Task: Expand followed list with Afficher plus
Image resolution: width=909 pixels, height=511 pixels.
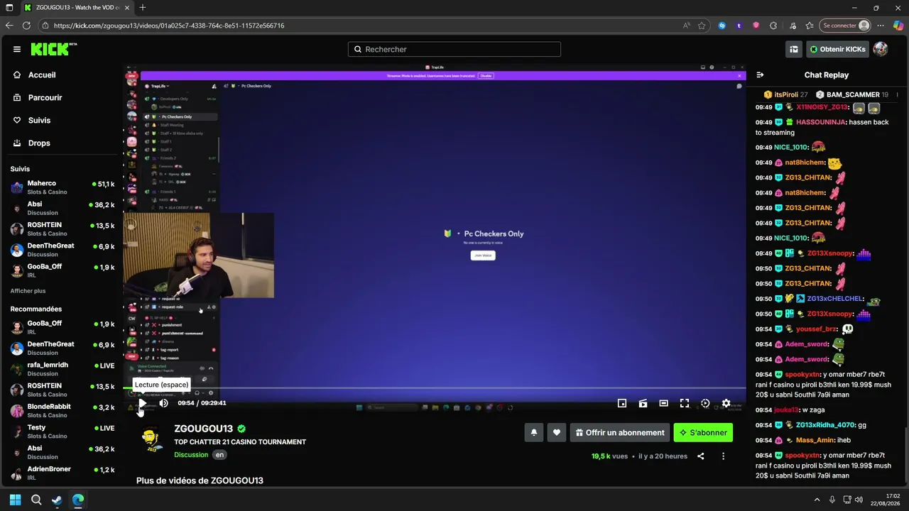Action: pos(28,291)
